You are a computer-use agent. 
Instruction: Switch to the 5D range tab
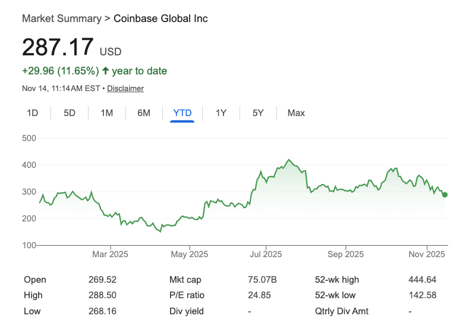[70, 112]
